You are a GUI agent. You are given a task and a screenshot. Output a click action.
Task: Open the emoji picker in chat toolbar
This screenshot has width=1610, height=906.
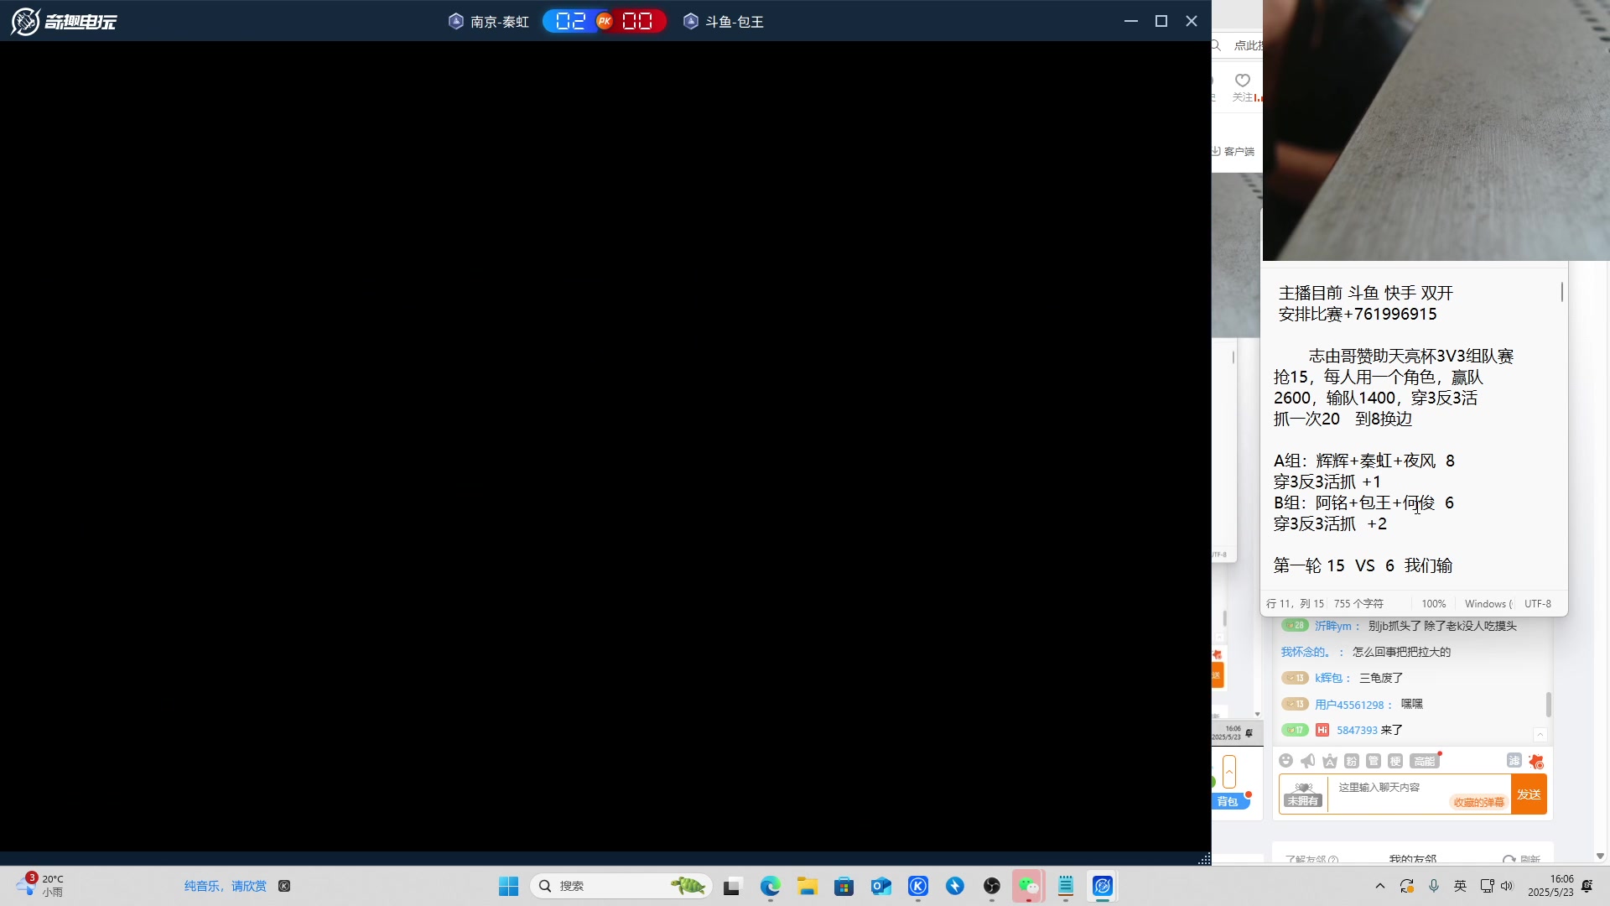[1286, 761]
